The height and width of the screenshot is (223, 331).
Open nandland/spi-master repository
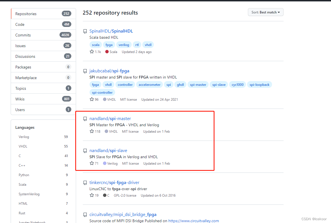pos(110,119)
